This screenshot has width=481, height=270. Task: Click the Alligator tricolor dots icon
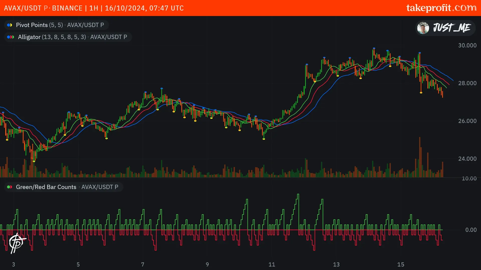click(11, 37)
